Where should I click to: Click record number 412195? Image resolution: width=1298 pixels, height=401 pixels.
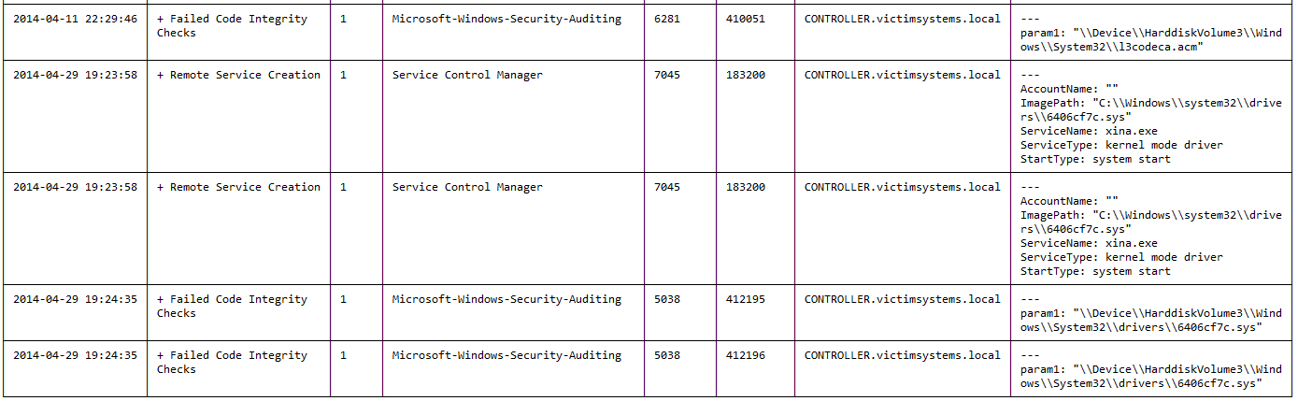tap(745, 300)
